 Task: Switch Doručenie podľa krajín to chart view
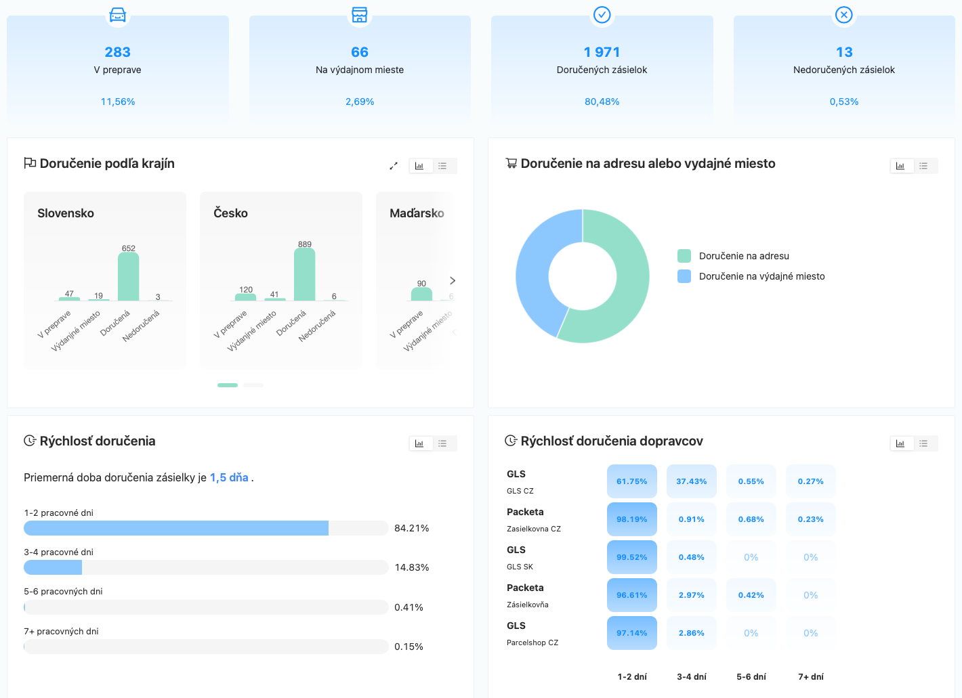point(419,166)
